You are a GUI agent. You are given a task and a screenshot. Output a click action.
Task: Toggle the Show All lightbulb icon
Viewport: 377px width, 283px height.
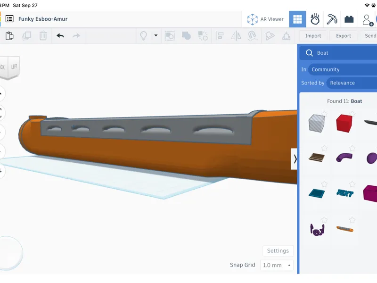144,36
